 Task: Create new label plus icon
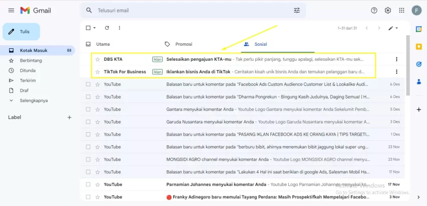click(69, 118)
